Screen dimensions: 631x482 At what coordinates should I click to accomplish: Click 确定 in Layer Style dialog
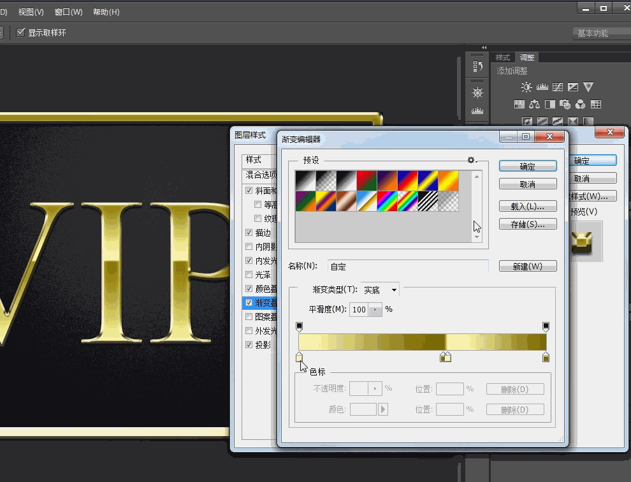(593, 161)
